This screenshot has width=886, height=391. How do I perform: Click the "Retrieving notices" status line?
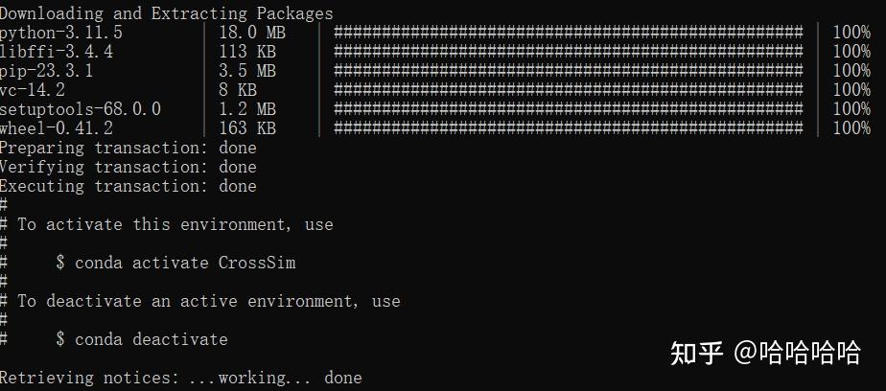[x=181, y=378]
